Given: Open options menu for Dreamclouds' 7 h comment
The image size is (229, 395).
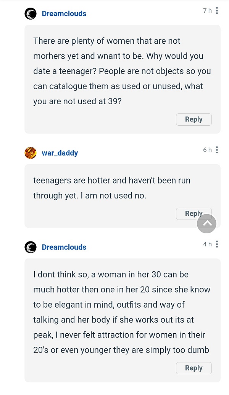Looking at the screenshot, I should pyautogui.click(x=217, y=11).
